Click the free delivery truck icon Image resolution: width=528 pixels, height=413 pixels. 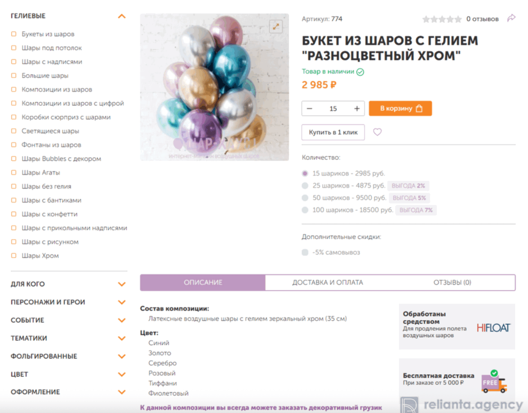pyautogui.click(x=494, y=382)
